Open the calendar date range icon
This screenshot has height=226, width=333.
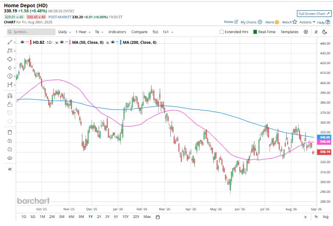(x=158, y=217)
